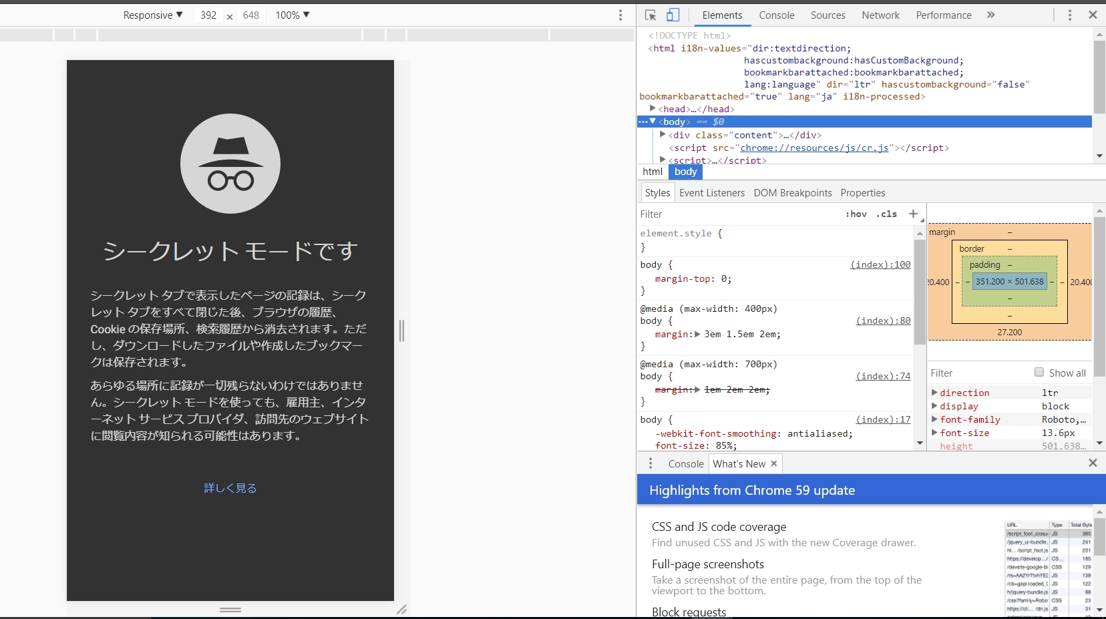Click the bottom-edge viewport resize handle

pos(230,610)
